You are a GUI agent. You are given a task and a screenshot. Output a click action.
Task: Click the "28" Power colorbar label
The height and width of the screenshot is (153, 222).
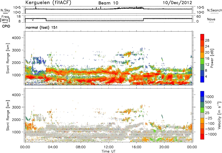207,40
